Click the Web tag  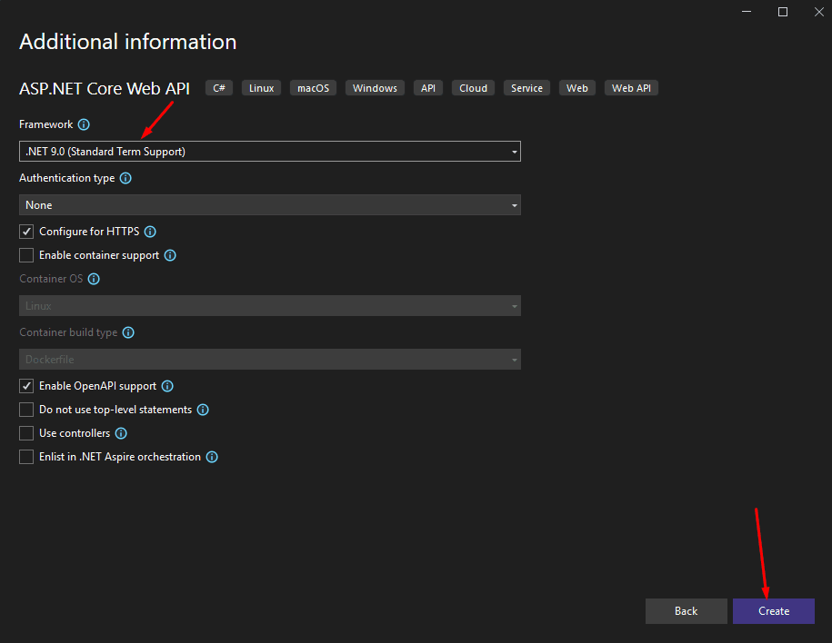coord(577,88)
